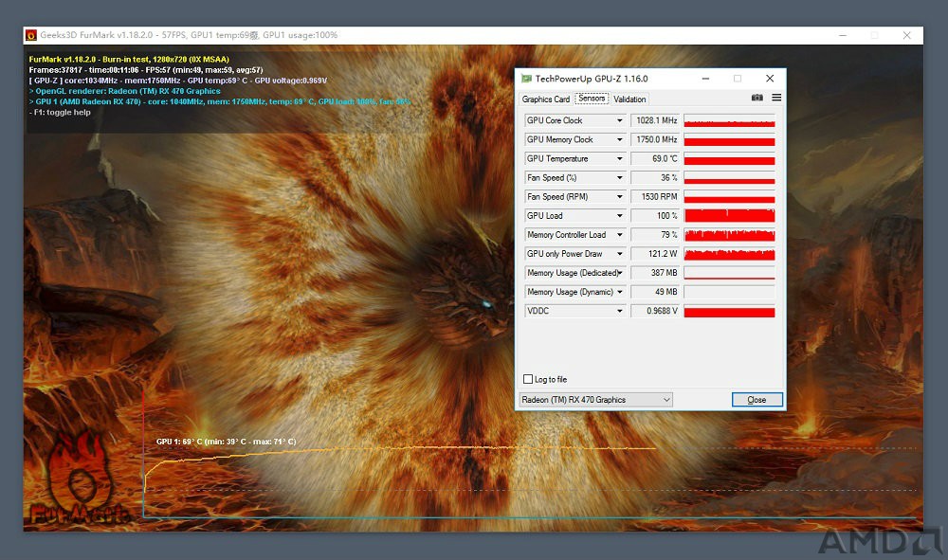The image size is (948, 560).
Task: Click the FurMark 'Frames:37817' stats line
Action: [146, 70]
